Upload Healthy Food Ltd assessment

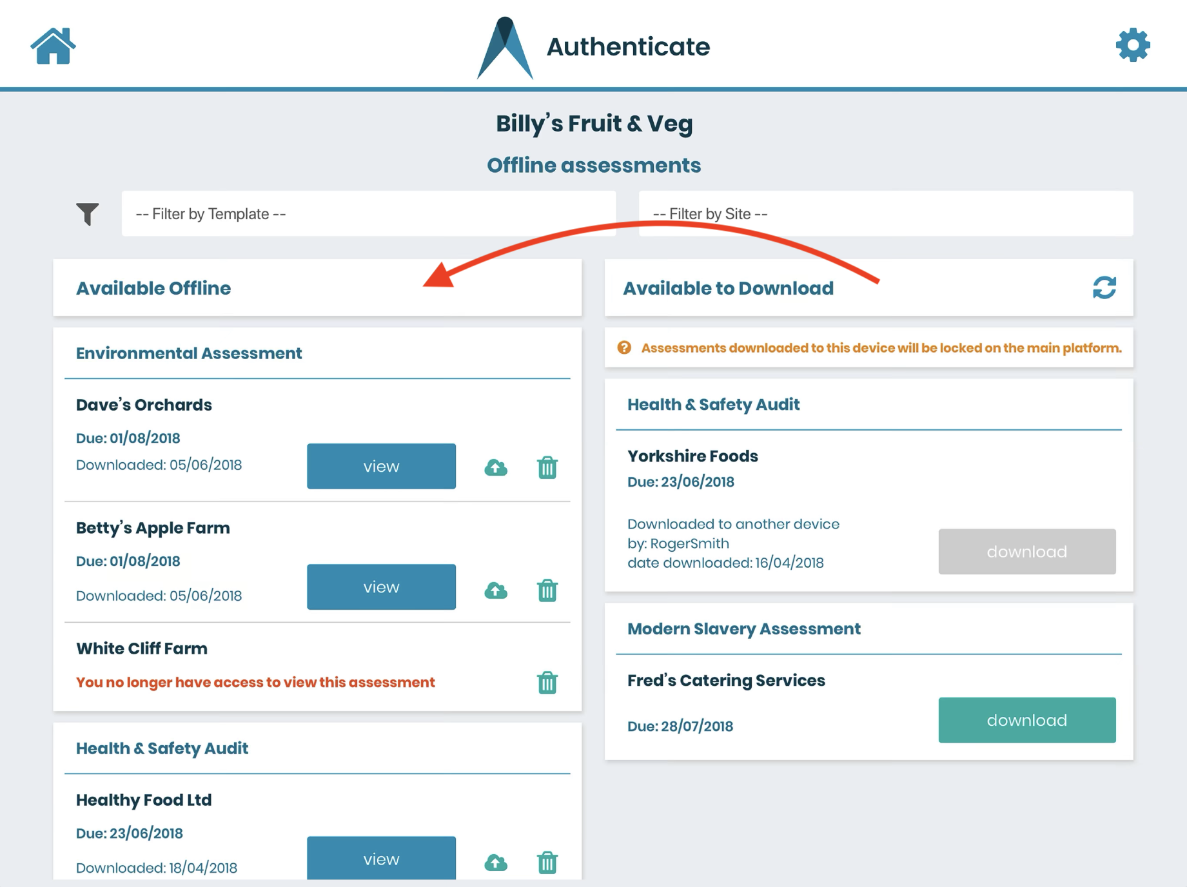coord(496,862)
